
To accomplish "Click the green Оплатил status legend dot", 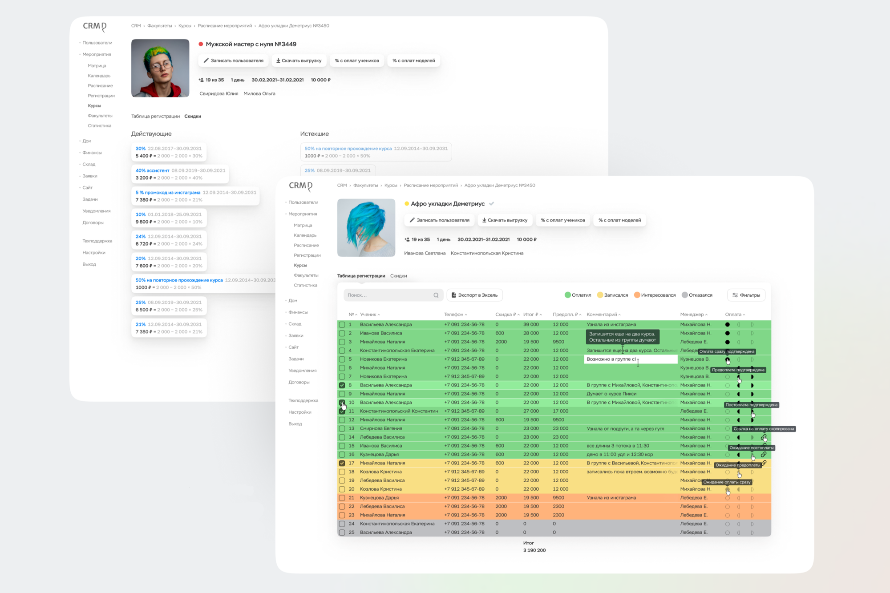I will pos(567,295).
